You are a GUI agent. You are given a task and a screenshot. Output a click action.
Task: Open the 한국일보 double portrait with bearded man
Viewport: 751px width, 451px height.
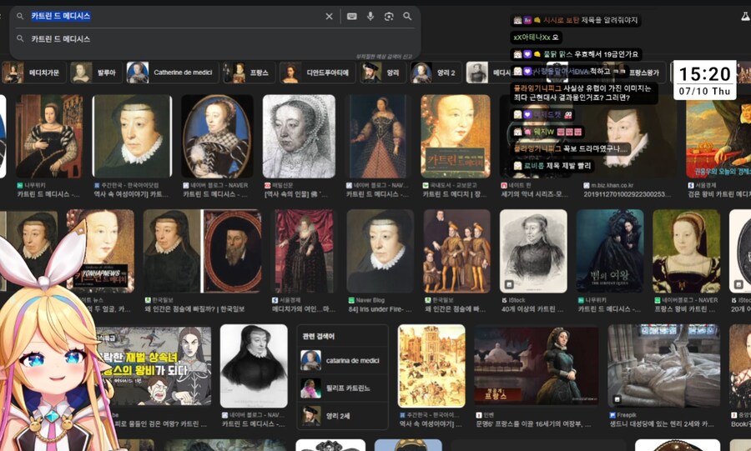[203, 251]
